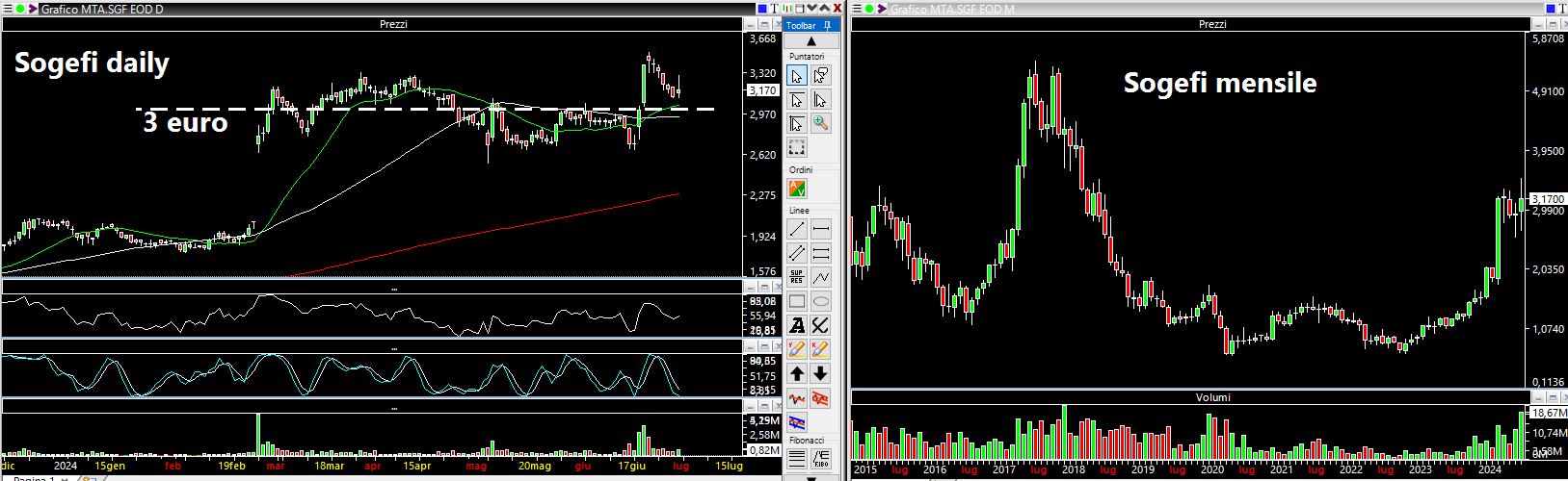Minimize the daily Prezzi price panel

[x=750, y=24]
